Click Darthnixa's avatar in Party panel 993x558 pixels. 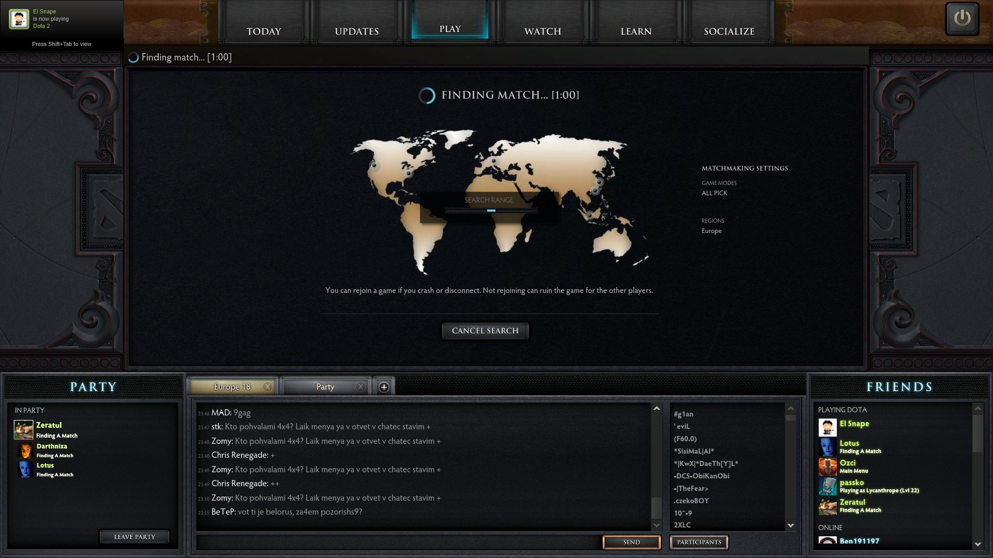point(25,450)
